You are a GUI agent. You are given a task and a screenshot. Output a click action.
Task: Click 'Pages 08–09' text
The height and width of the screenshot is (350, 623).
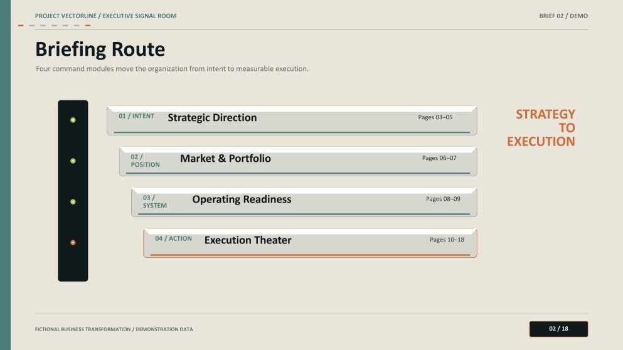tap(443, 199)
